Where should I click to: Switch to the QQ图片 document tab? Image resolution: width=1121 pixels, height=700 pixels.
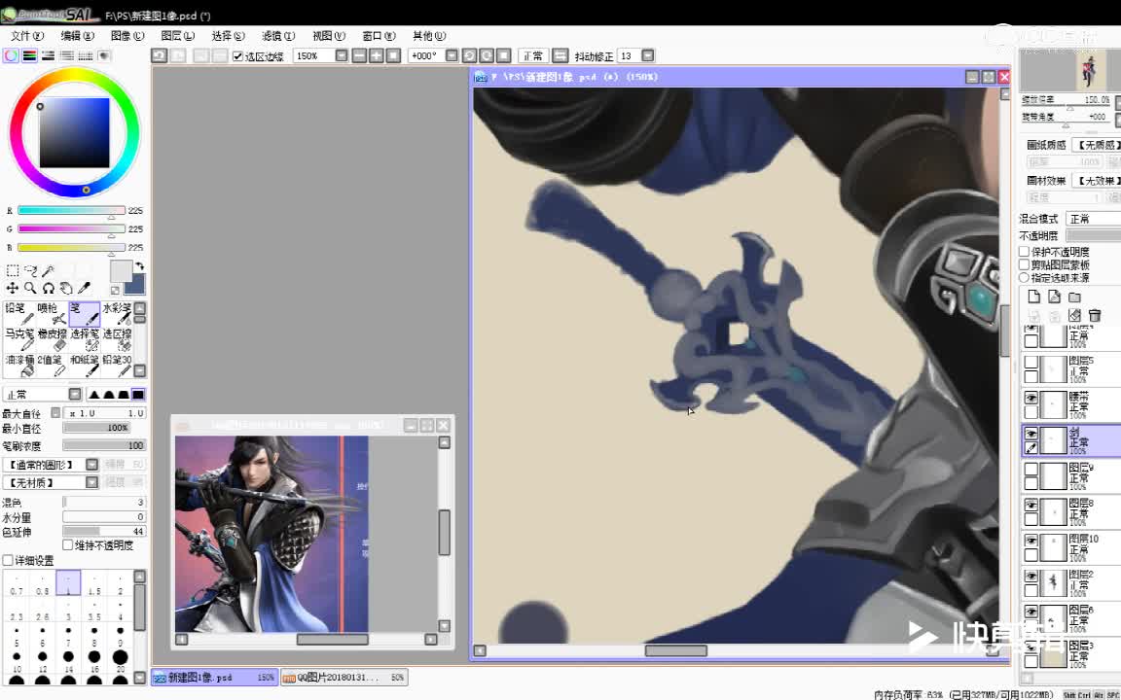343,678
